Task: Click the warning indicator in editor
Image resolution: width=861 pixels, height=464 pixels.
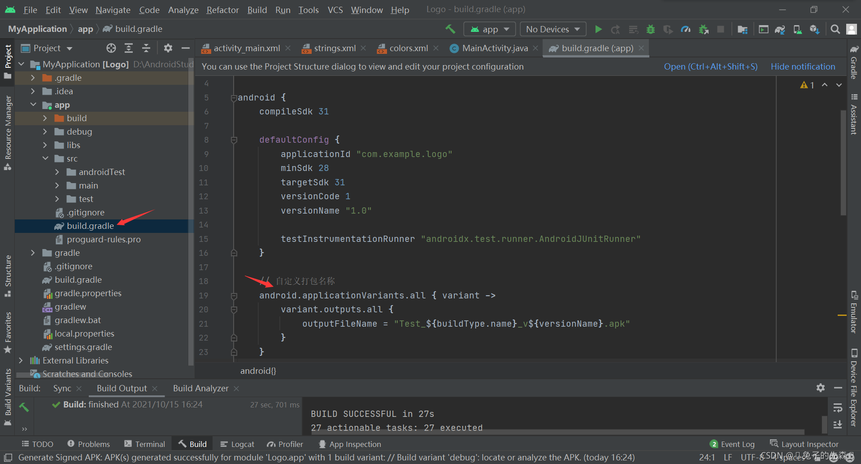Action: point(807,85)
